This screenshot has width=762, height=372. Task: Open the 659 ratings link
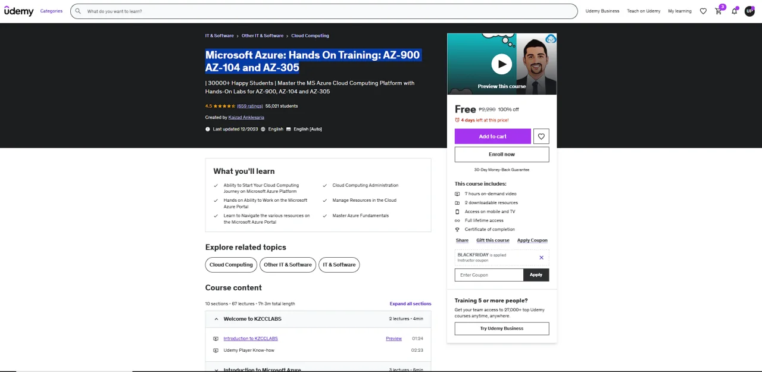pyautogui.click(x=250, y=106)
